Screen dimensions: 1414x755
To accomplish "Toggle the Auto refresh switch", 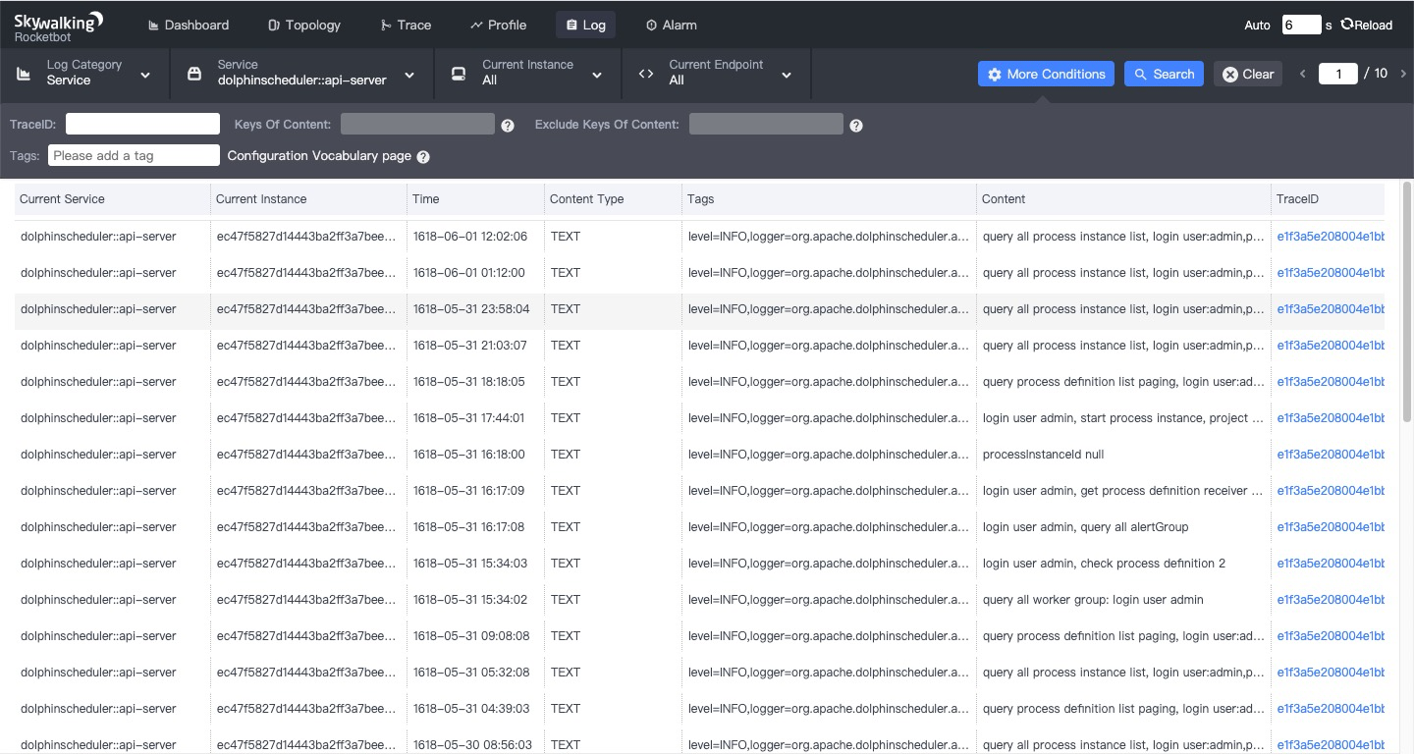I will (1257, 26).
